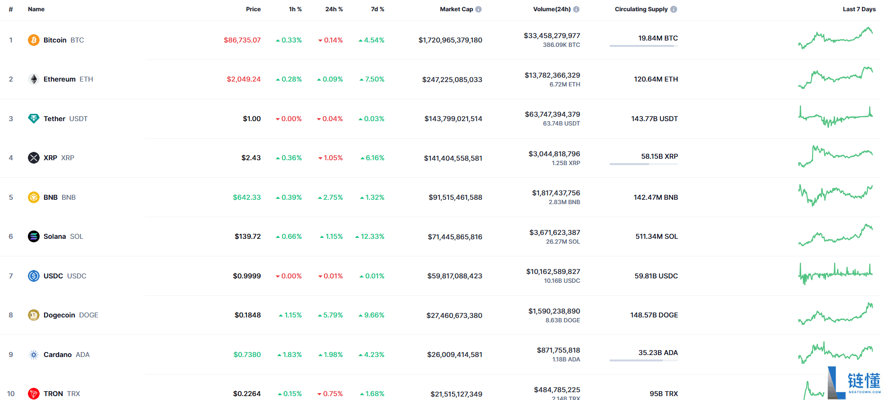Screen dimensions: 883x400
Task: Click Dogecoin's volume $1,590,238,890
Action: pos(554,311)
